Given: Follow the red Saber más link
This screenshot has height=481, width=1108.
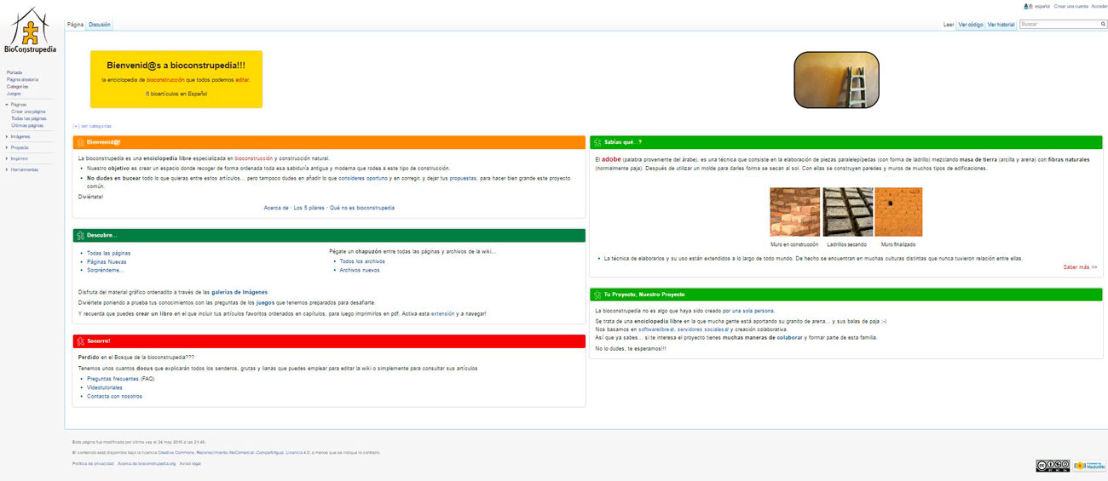Looking at the screenshot, I should [1080, 267].
